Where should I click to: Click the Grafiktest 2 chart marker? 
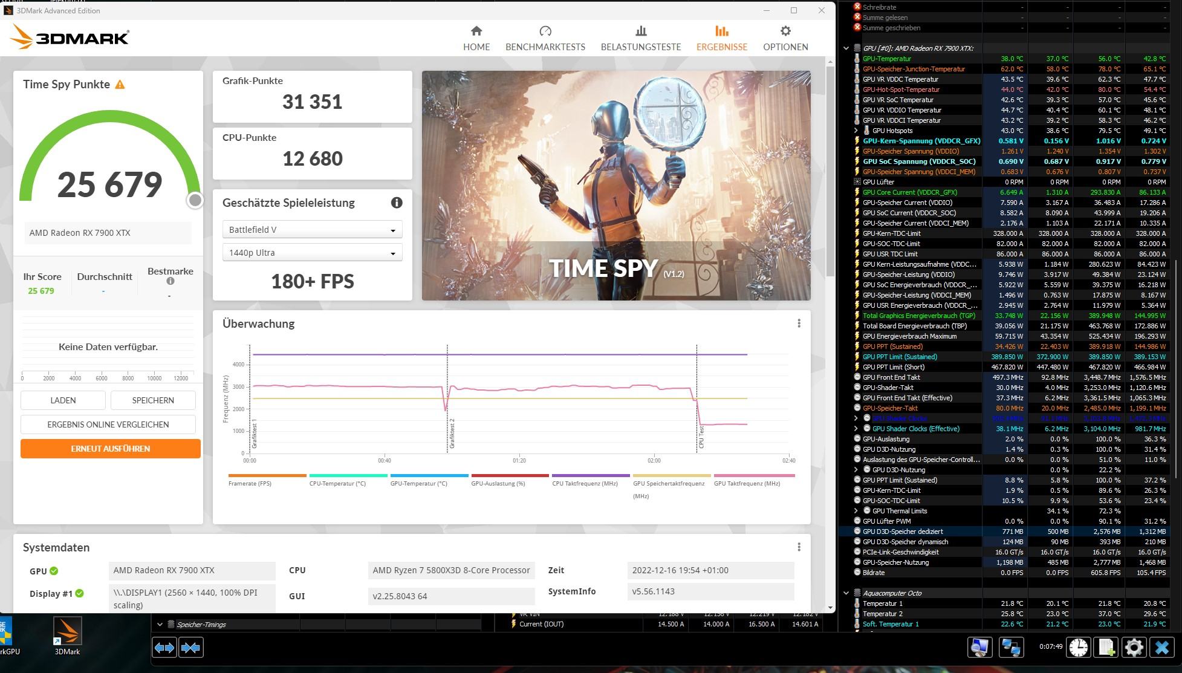point(452,433)
